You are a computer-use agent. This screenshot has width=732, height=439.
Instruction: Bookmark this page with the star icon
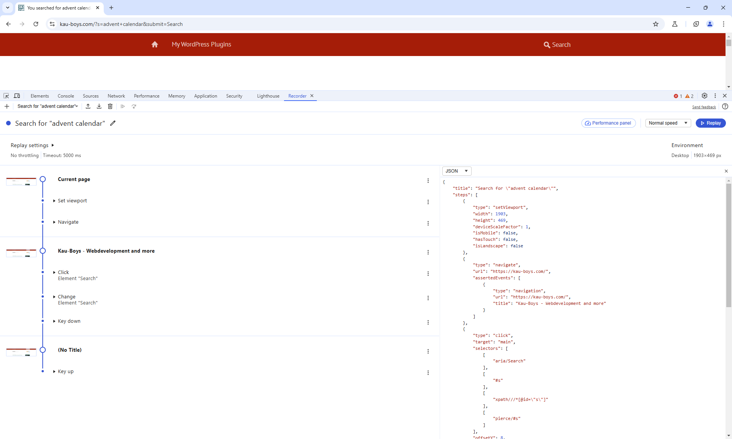(656, 24)
